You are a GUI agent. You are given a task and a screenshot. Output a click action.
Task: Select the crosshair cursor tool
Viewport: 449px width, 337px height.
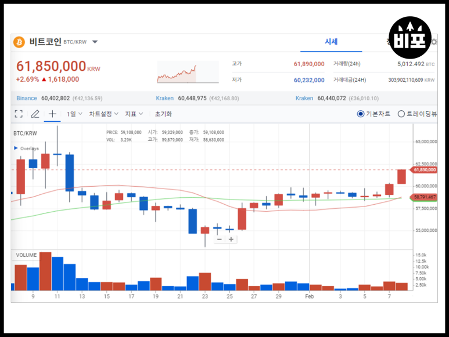click(52, 114)
